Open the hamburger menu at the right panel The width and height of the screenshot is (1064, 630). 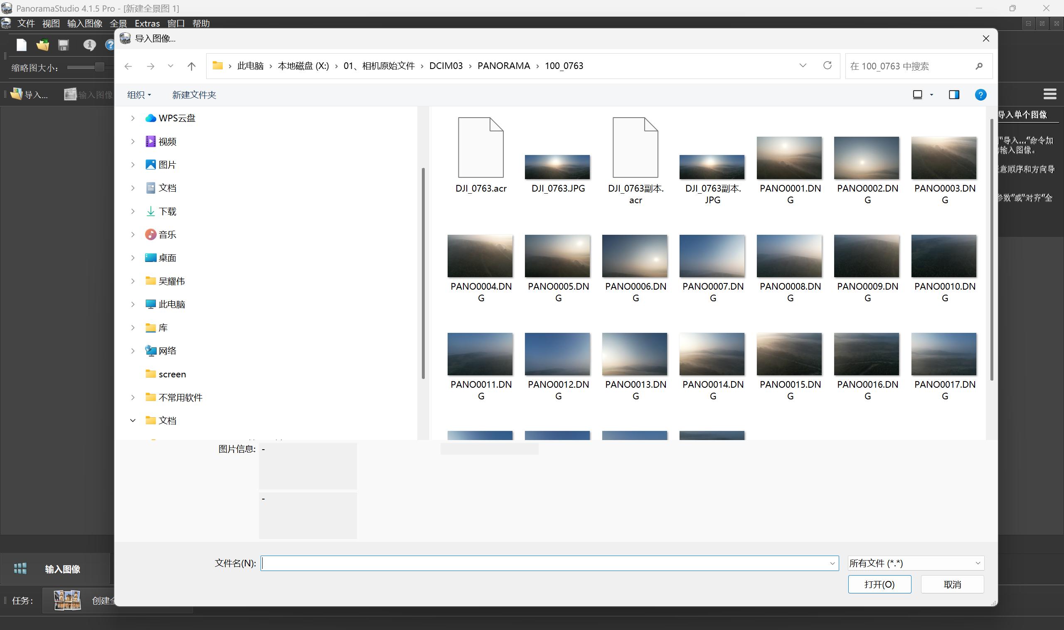1049,94
